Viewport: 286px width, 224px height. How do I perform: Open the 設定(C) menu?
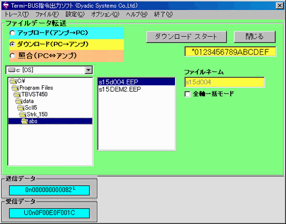[x=75, y=14]
